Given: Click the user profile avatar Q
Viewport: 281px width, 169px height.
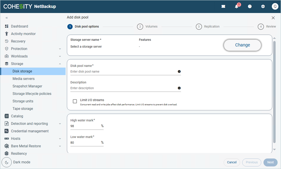Looking at the screenshot, I should pyautogui.click(x=275, y=7).
